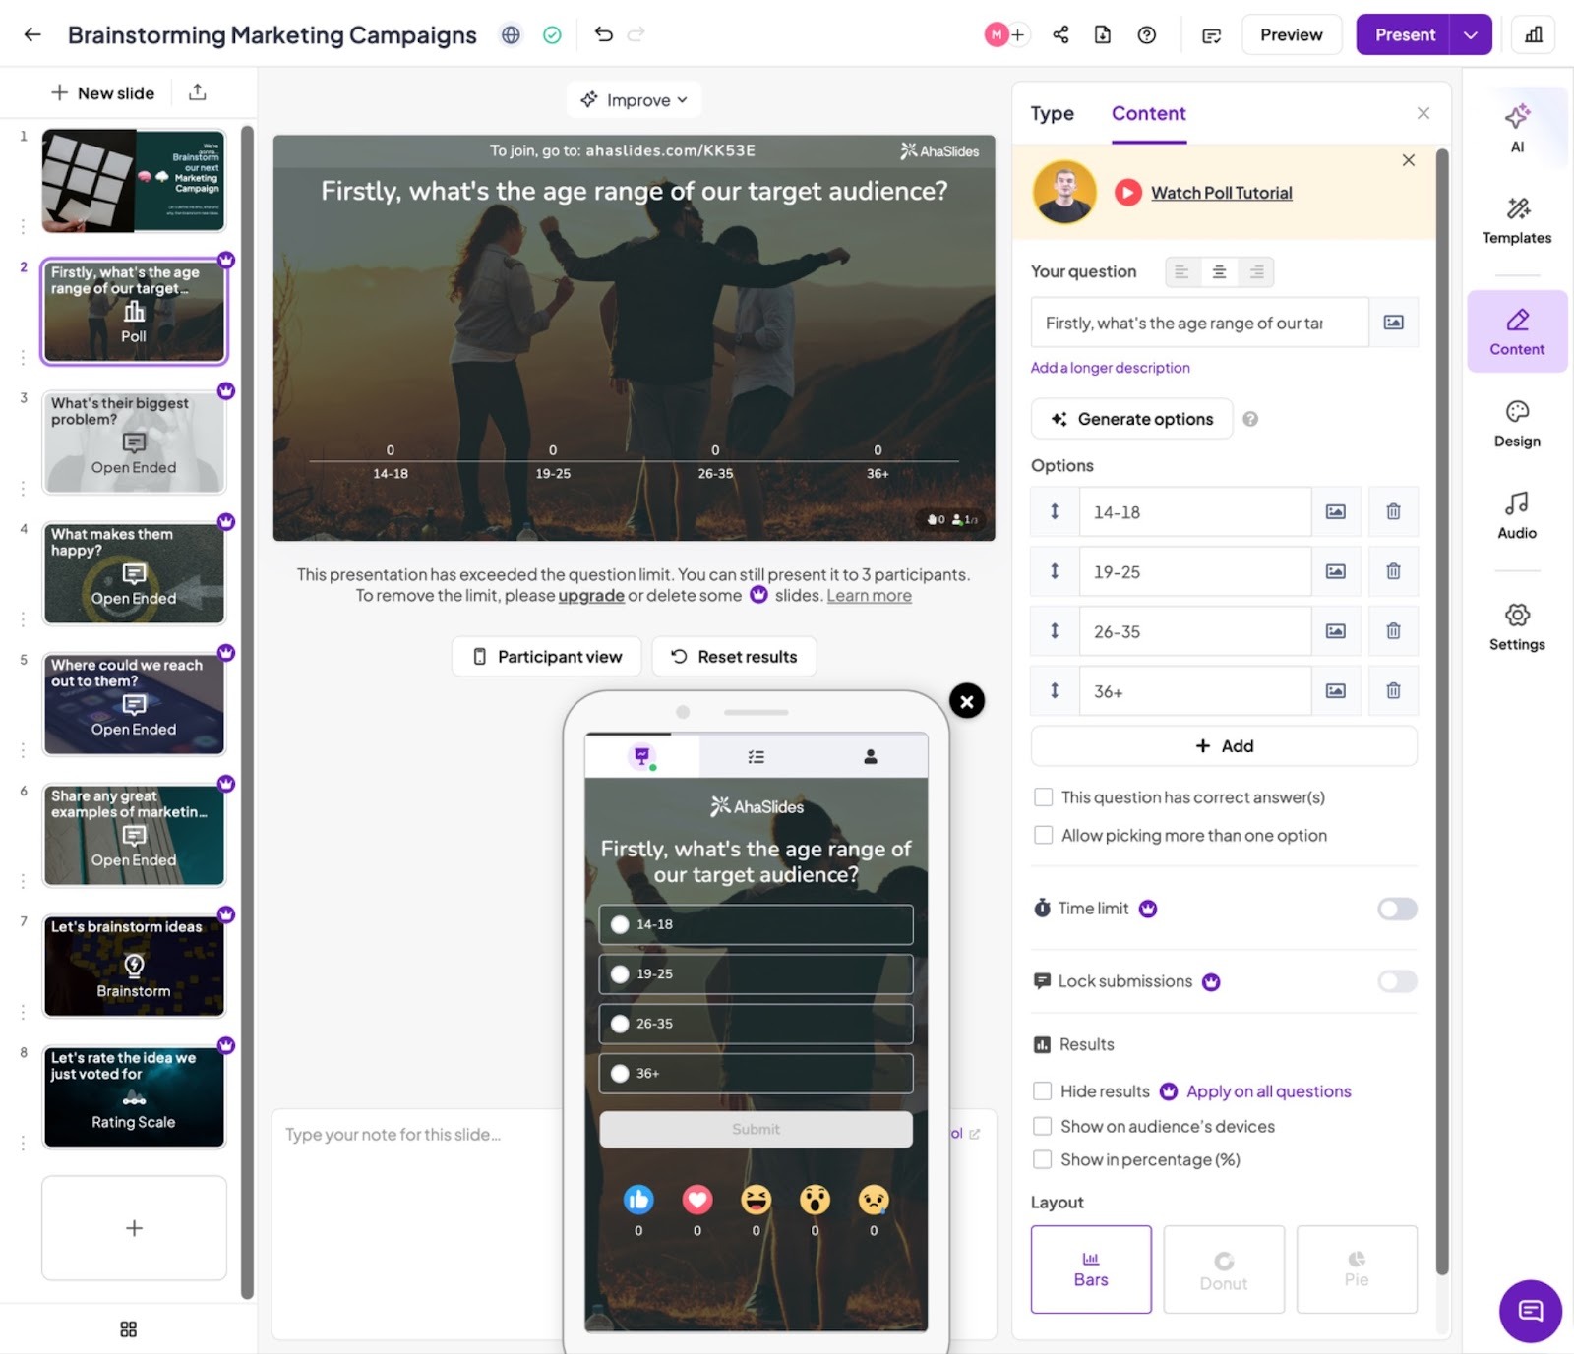The width and height of the screenshot is (1574, 1354).
Task: Select slide 5 'Where could we reach out to them?'
Action: 134,703
